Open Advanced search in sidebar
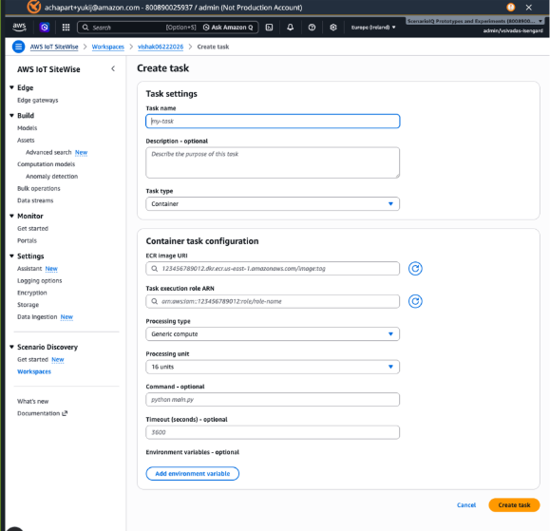Viewport: 550px width, 531px height. pyautogui.click(x=48, y=152)
